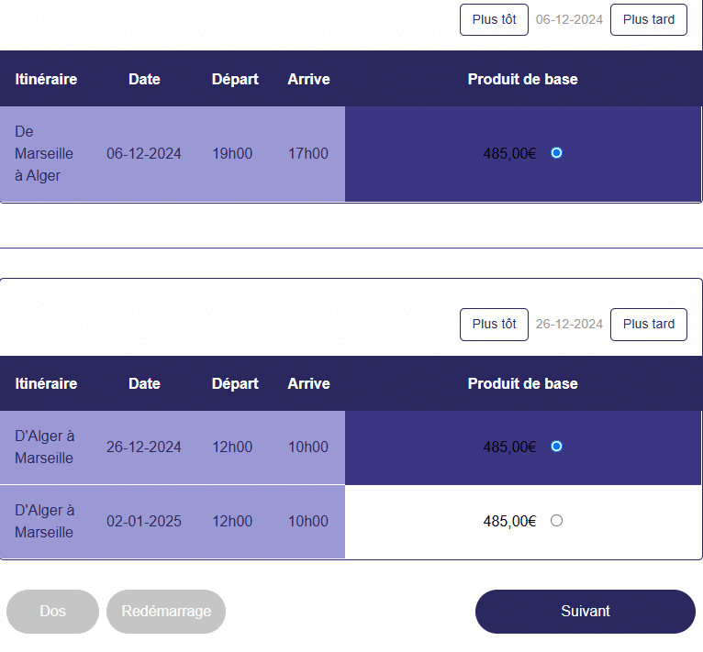Click 06-12-2024 date cell in outbound row
The image size is (703, 652).
pyautogui.click(x=144, y=154)
